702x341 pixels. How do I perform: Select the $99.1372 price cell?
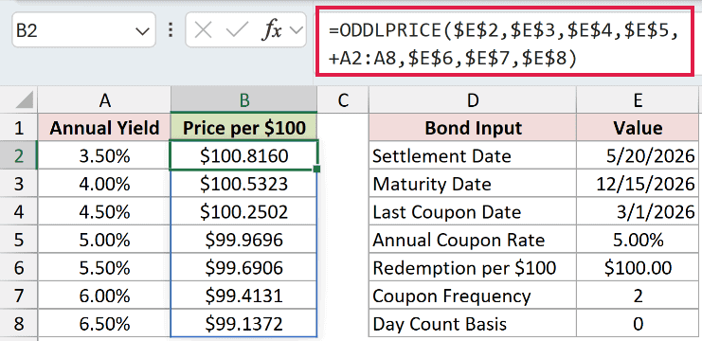[244, 324]
